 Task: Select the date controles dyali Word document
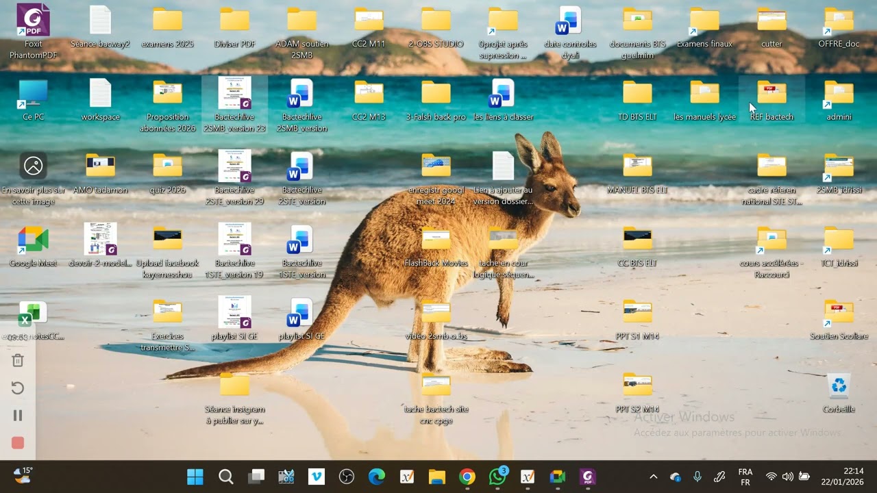[570, 31]
